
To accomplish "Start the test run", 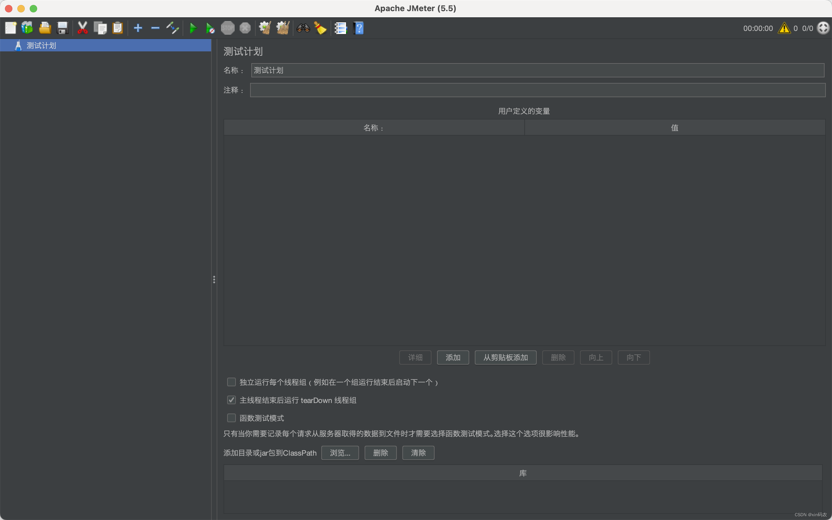I will click(193, 28).
